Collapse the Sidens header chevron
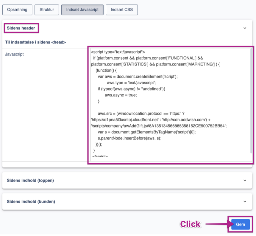This screenshot has height=236, width=256. pos(245,28)
